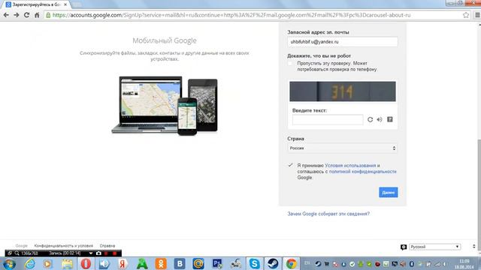
Task: Tick the skip verification checkbox
Action: [x=290, y=64]
